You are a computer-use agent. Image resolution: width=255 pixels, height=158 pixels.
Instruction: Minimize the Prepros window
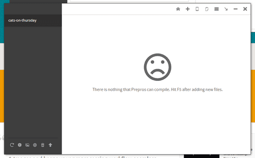pyautogui.click(x=235, y=9)
